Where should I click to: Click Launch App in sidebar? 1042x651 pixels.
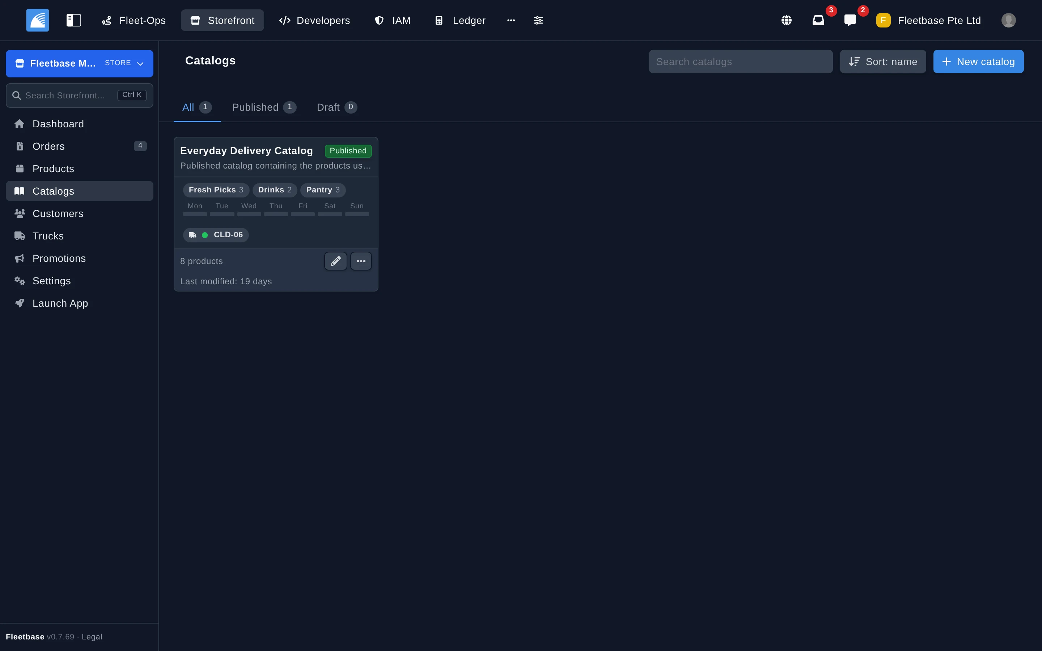coord(80,303)
